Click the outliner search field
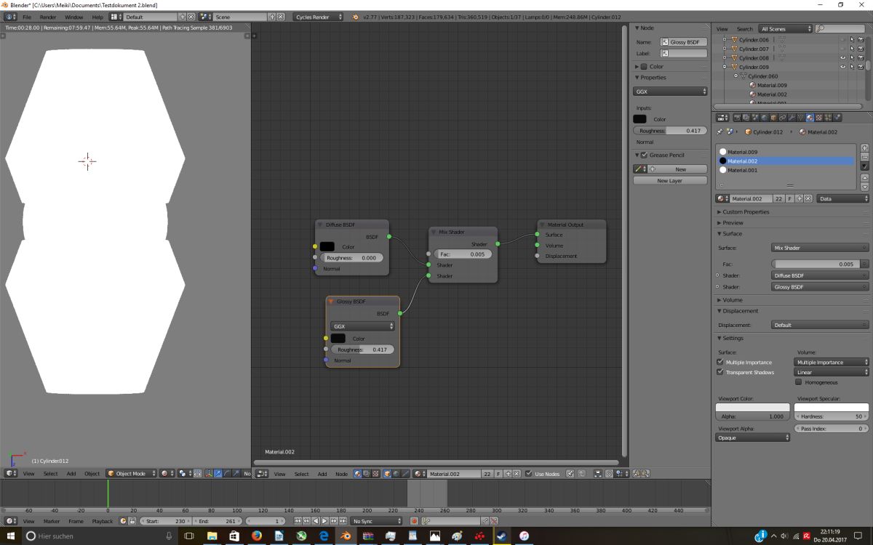The image size is (873, 545). (x=840, y=28)
